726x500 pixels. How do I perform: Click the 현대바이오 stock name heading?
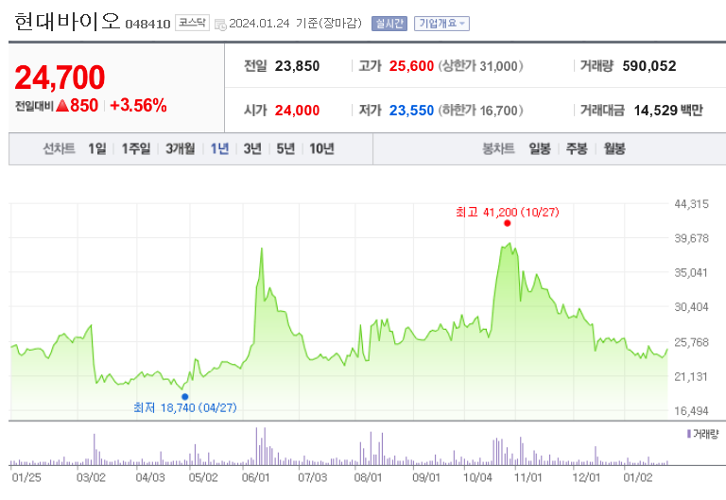67,22
